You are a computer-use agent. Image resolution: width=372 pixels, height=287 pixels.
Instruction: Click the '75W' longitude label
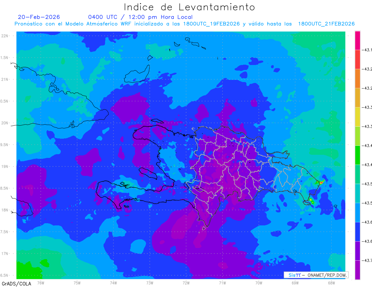click(77, 283)
